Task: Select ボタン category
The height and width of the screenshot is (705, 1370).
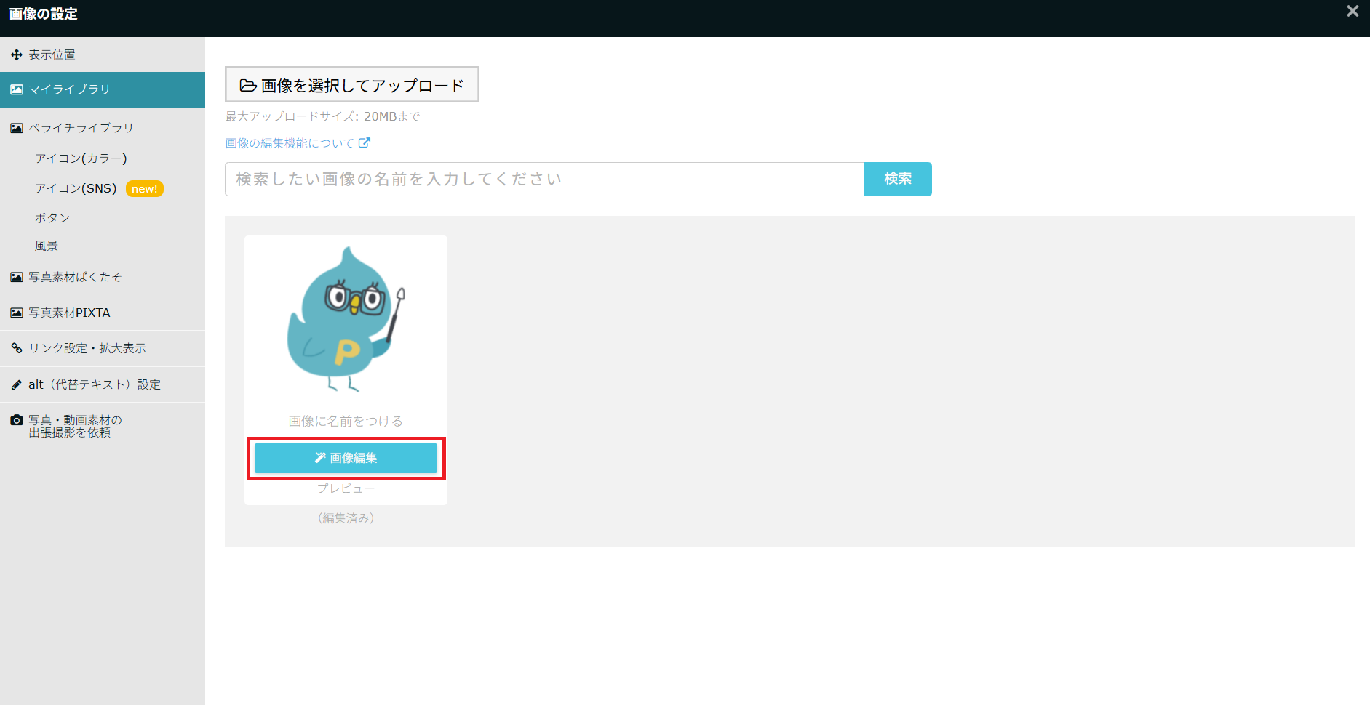Action: pos(52,218)
